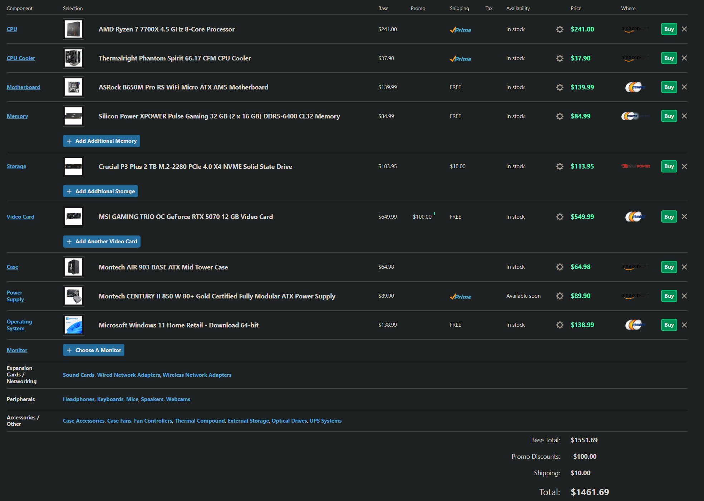Viewport: 704px width, 501px height.
Task: Add Another Video Card
Action: point(102,242)
